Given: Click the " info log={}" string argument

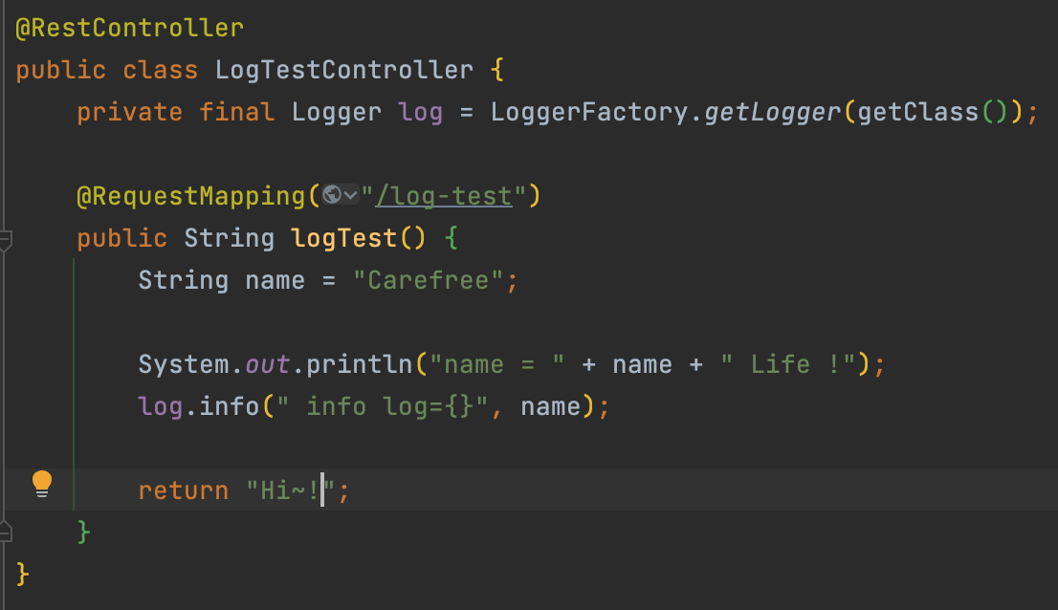Looking at the screenshot, I should click(382, 406).
